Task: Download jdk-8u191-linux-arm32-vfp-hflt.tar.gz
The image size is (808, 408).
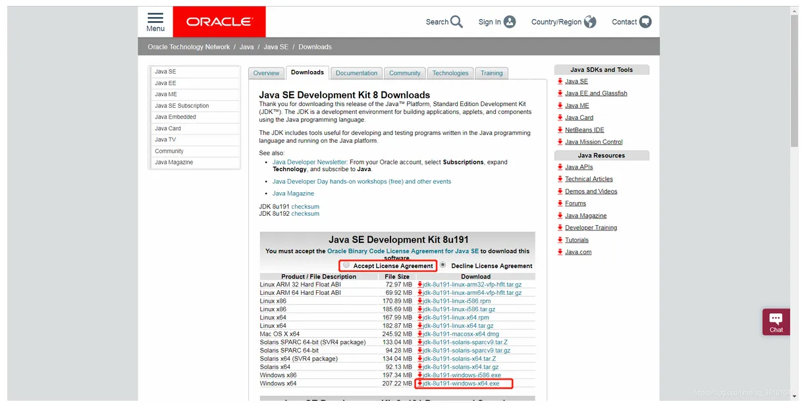Action: pos(472,284)
